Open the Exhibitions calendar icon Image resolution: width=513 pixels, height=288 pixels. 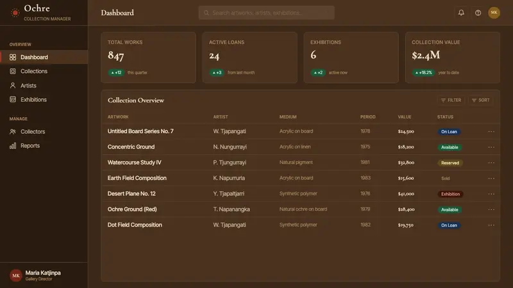tap(13, 100)
